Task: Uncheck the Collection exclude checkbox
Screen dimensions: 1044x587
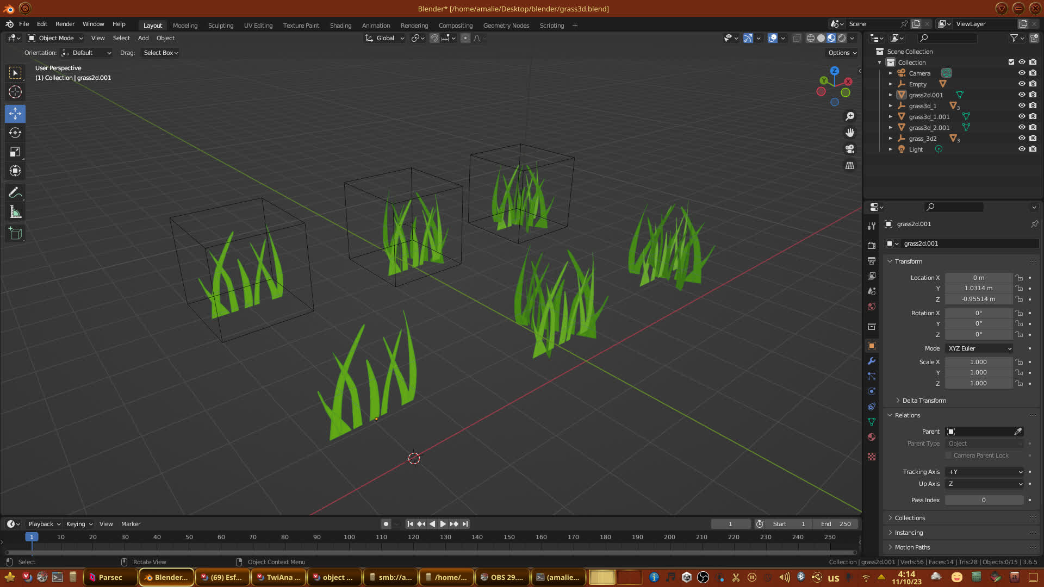Action: coord(1011,62)
